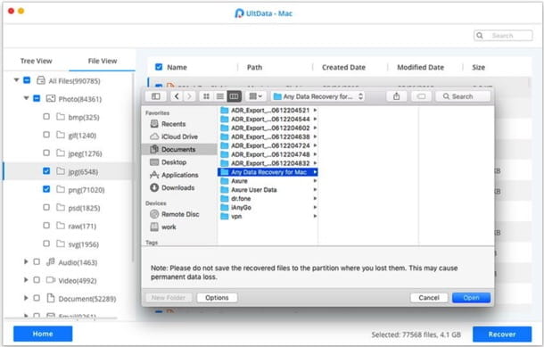This screenshot has height=347, width=544.
Task: Select the vpn folder
Action: (x=268, y=216)
